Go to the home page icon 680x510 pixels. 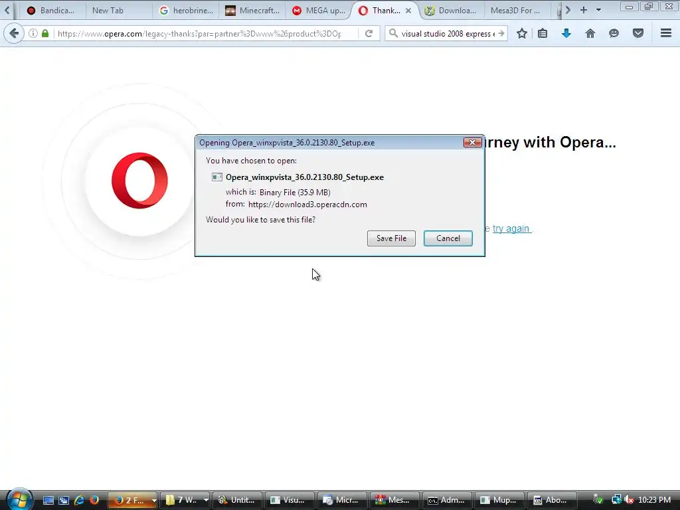click(x=590, y=33)
